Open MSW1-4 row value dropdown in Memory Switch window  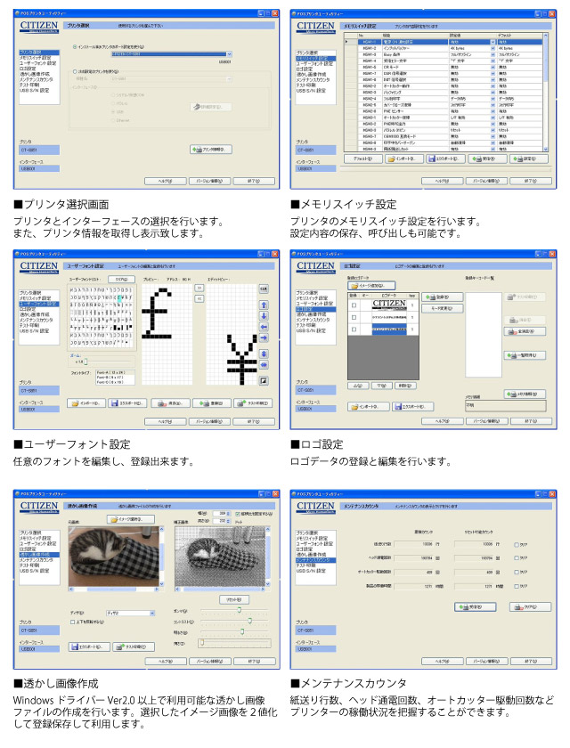[493, 61]
